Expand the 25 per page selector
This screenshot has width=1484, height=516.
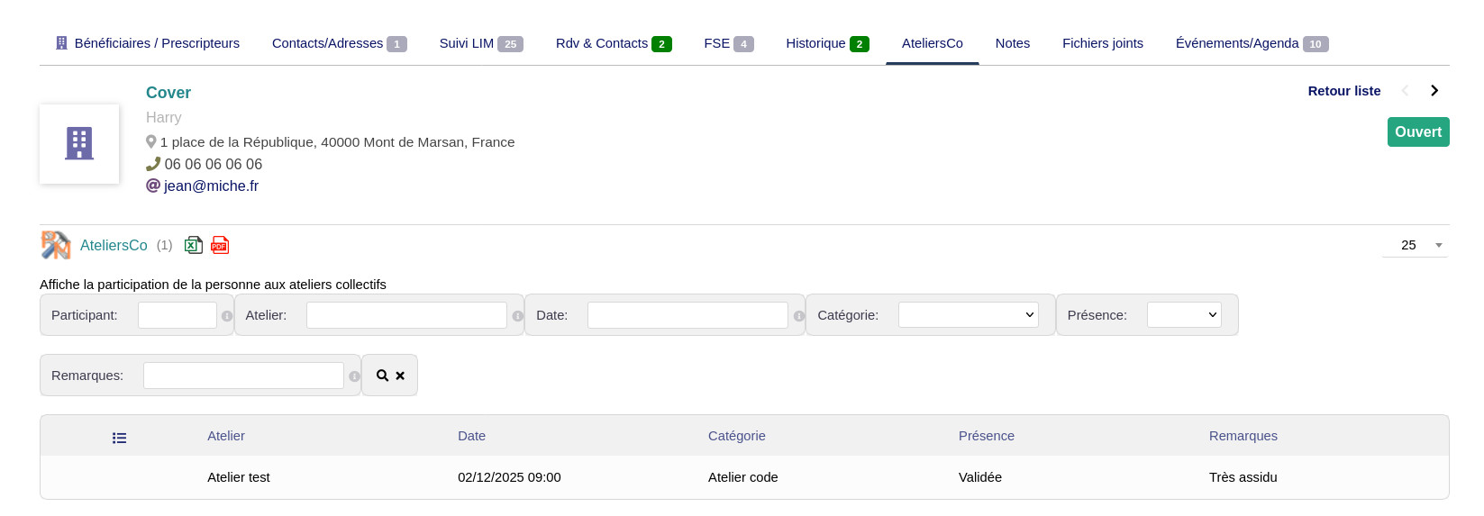pyautogui.click(x=1415, y=245)
